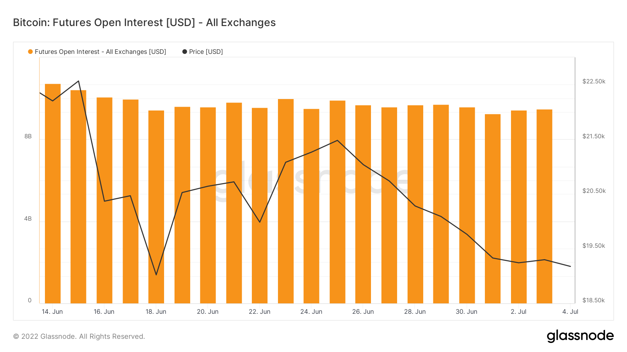Image resolution: width=627 pixels, height=352 pixels.
Task: Click the chart title text
Action: (x=144, y=23)
